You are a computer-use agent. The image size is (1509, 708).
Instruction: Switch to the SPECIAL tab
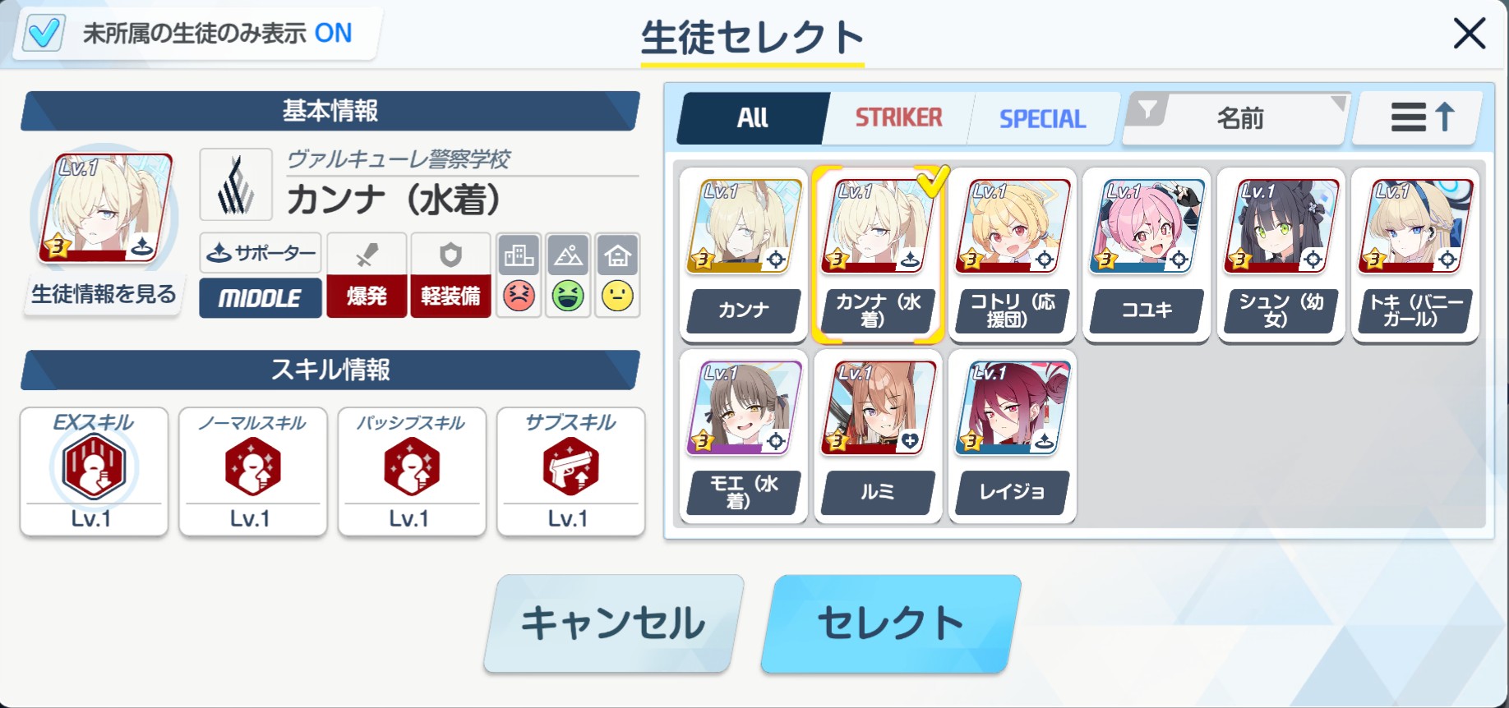(x=1042, y=118)
